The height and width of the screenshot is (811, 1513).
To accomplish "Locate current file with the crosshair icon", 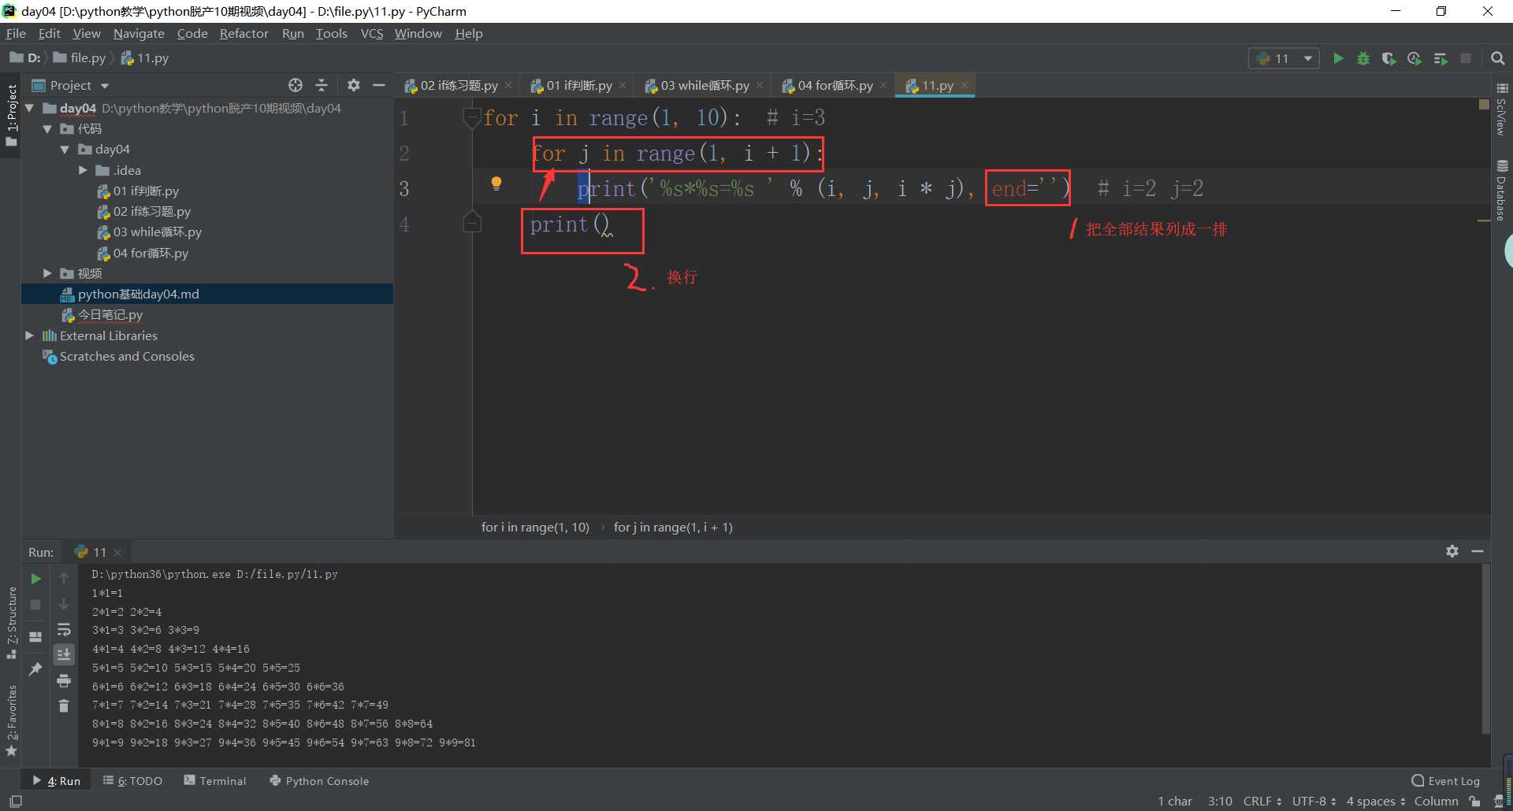I will (296, 85).
